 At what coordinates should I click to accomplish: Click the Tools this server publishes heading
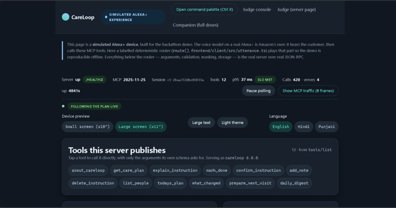(117, 150)
